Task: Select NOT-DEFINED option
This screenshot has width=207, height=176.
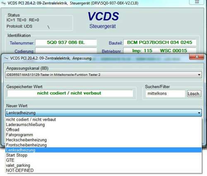Action: click(103, 170)
